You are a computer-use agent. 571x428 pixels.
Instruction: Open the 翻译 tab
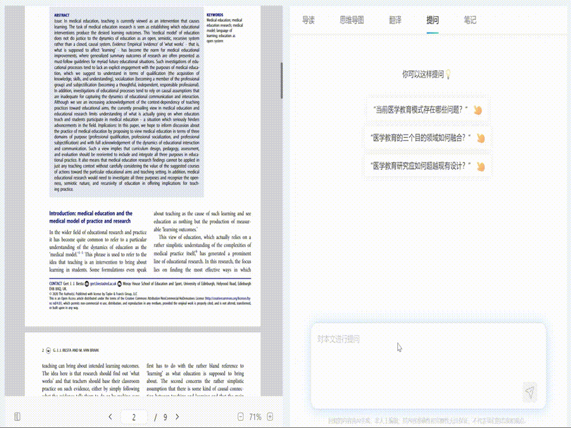[395, 20]
